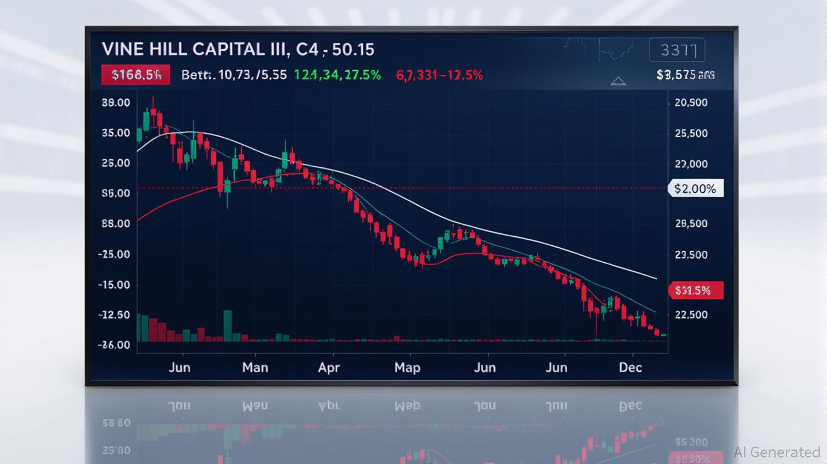The image size is (827, 464).
Task: Click the white $2.00% price label
Action: (x=695, y=188)
